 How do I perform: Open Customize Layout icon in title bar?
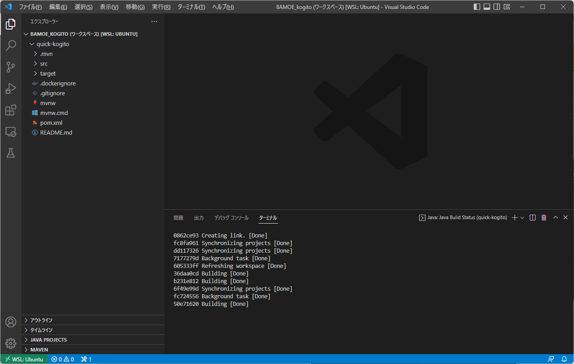coord(506,7)
